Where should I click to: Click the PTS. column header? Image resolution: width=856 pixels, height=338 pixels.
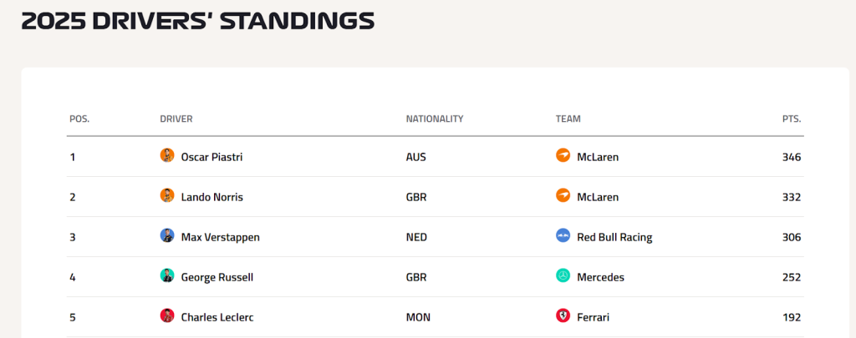point(792,119)
